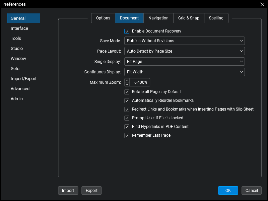Disable Automatically Reorder Bookmarks checkbox
The height and width of the screenshot is (201, 268).
127,100
